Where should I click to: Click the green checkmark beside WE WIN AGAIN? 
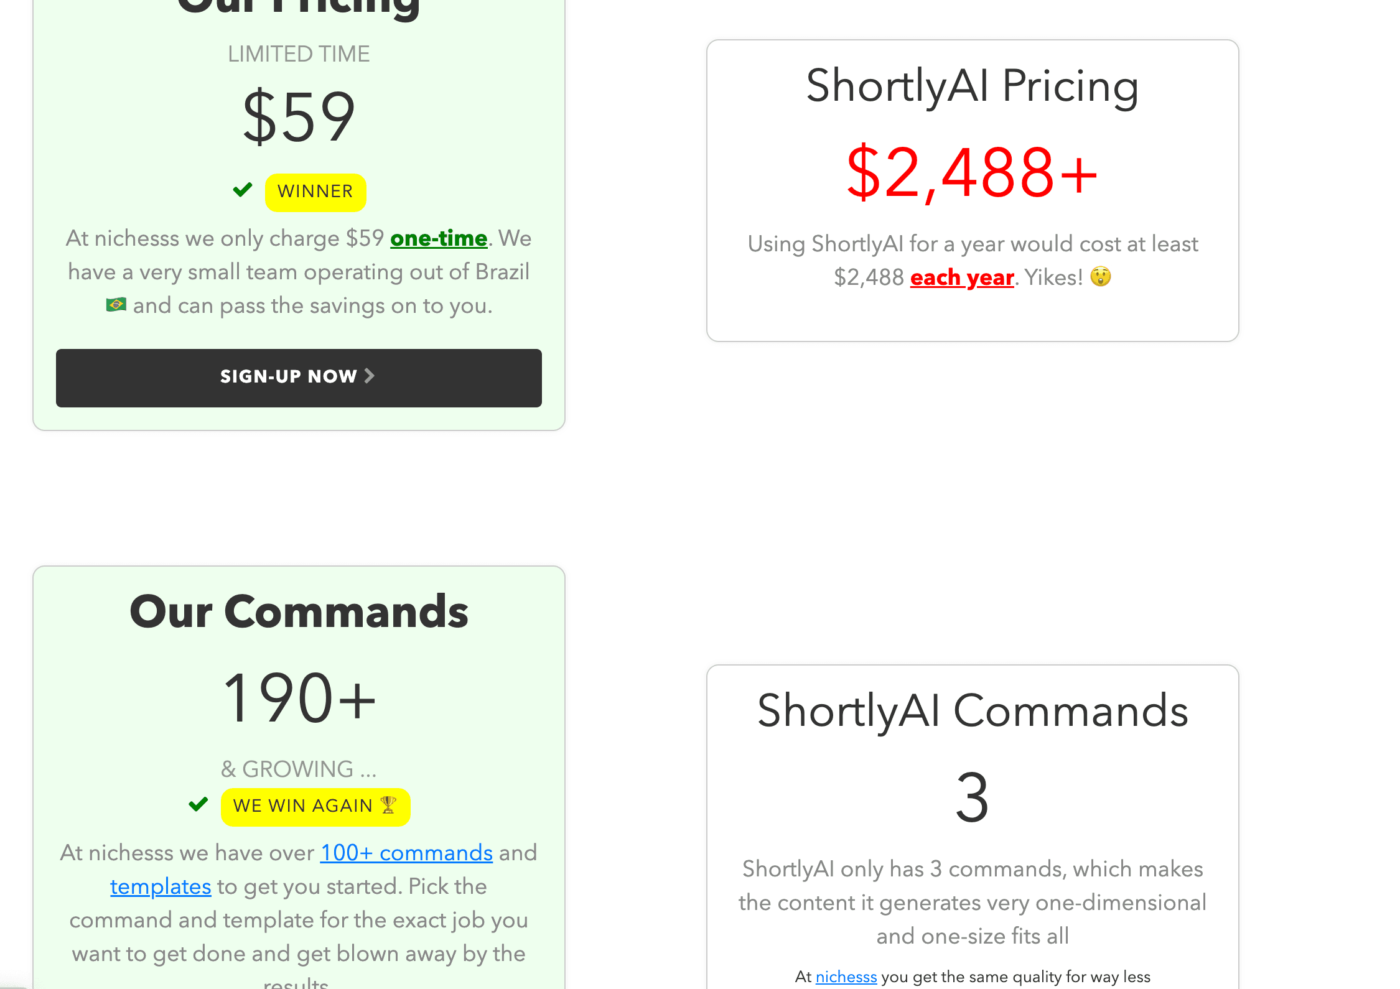point(198,804)
